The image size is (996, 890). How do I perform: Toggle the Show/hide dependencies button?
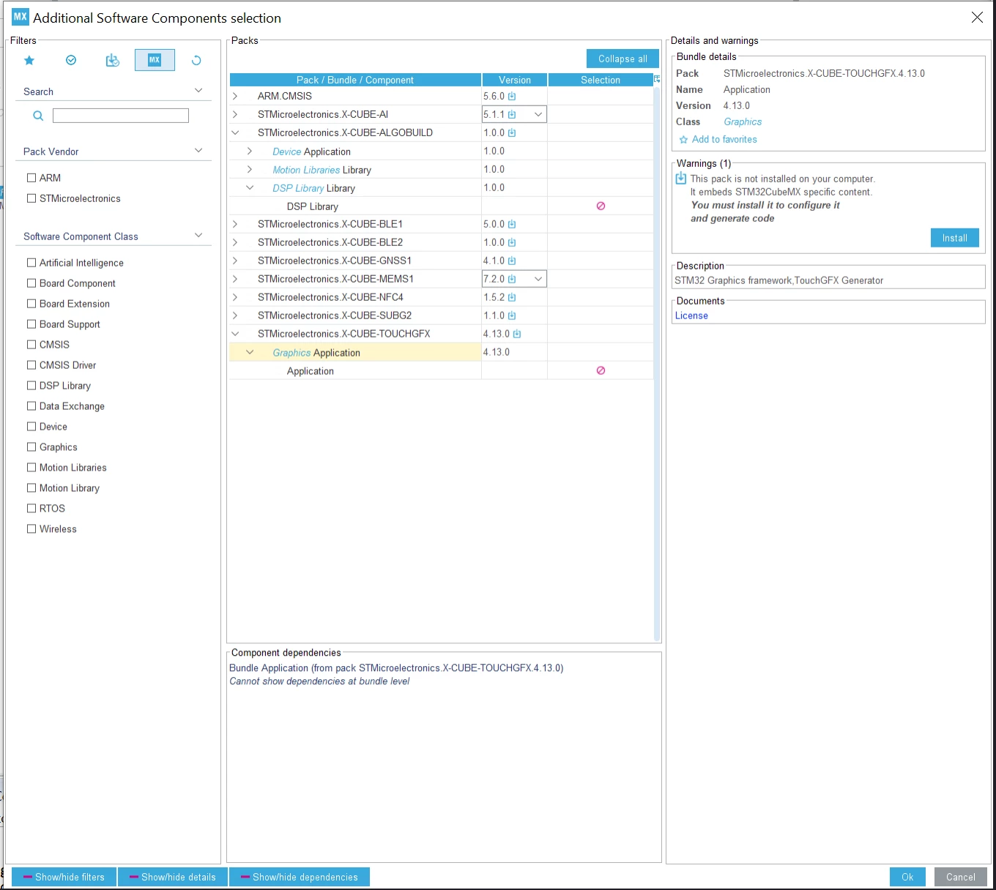300,877
